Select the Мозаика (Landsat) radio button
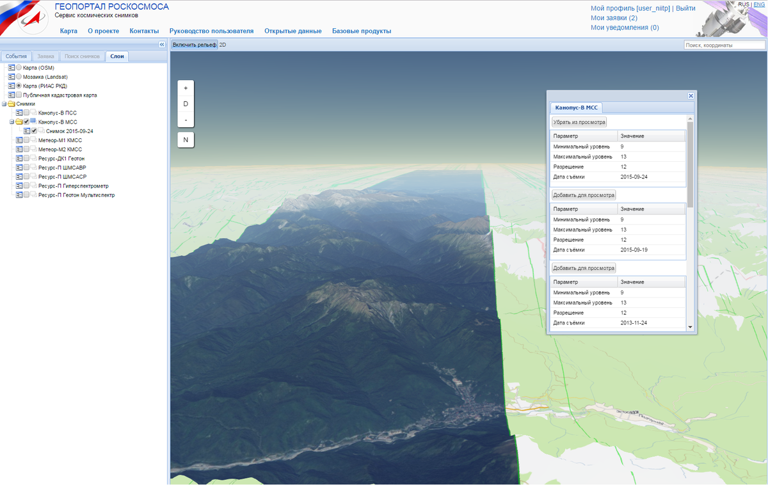The width and height of the screenshot is (768, 485). (19, 77)
